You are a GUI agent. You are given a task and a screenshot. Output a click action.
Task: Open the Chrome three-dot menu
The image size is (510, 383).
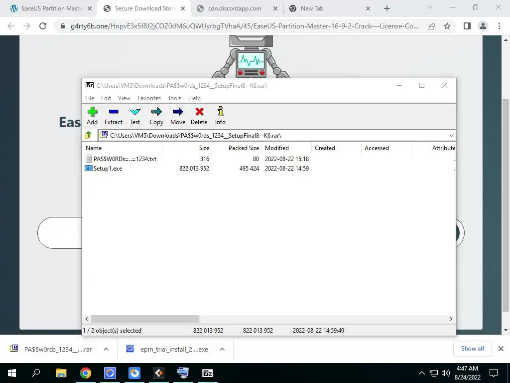499,26
